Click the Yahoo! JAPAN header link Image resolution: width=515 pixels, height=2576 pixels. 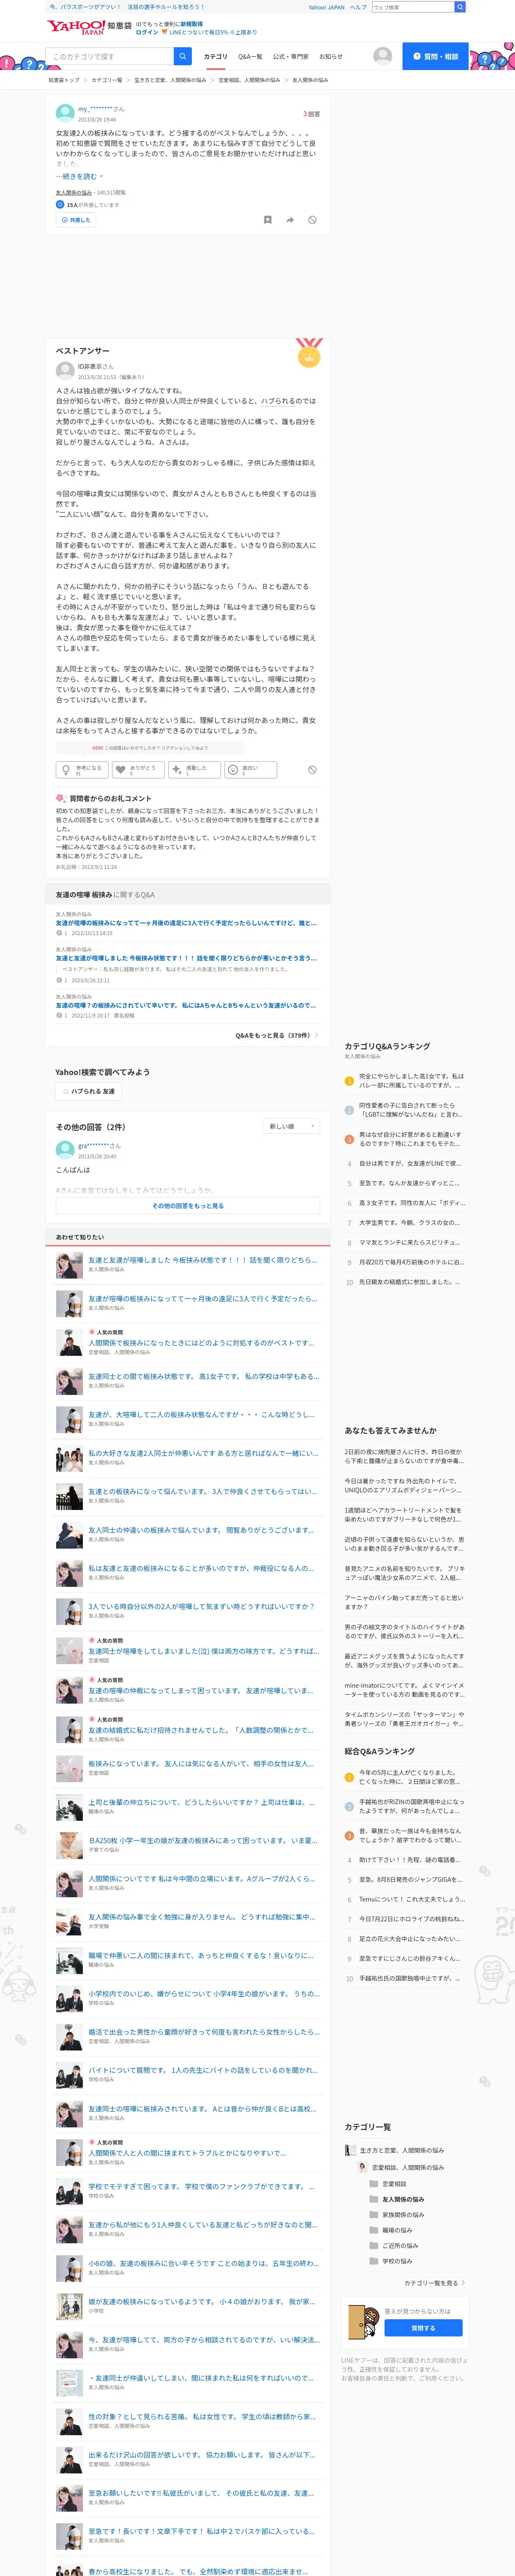pos(326,7)
